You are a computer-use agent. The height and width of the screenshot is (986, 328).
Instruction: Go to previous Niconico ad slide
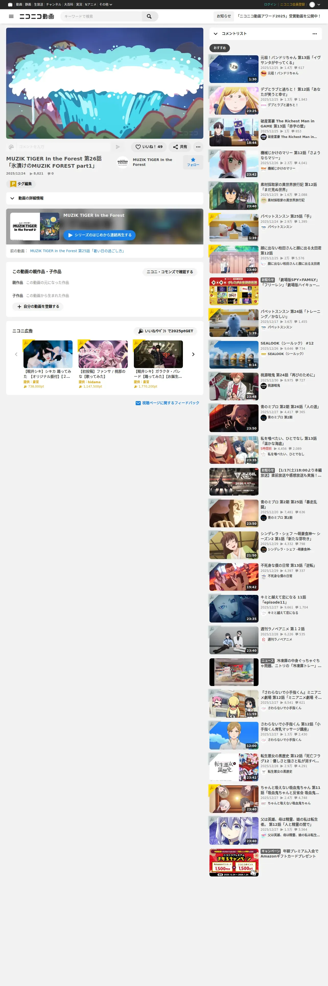tap(16, 355)
